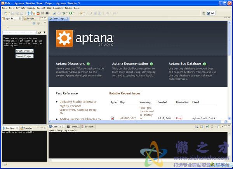Screen dimensions: 233x169
Task: Click the blue icon in App Explorer toolbar
Action: coord(34,23)
